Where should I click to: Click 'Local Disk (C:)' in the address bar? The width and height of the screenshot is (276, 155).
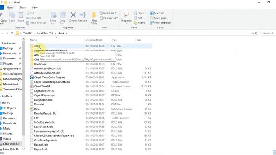coord(44,33)
